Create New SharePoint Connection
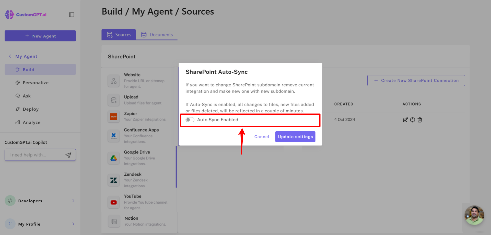Image resolution: width=491 pixels, height=235 pixels. pos(416,80)
